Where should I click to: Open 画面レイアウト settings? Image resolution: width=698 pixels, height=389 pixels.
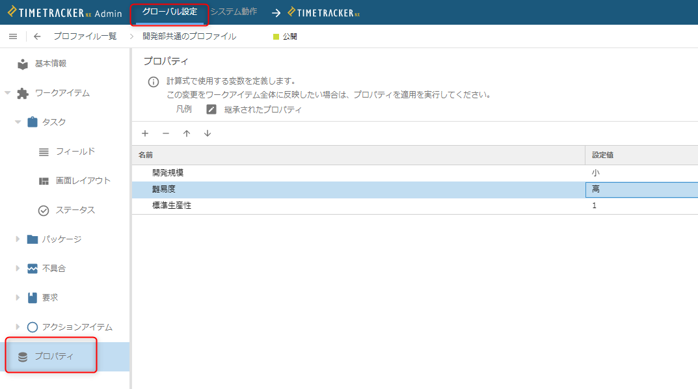[83, 181]
